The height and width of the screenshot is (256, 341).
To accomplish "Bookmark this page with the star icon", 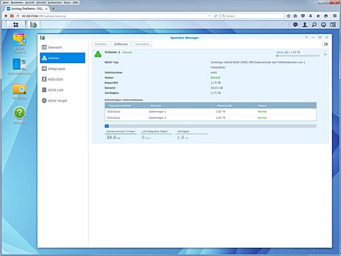I will click(288, 16).
